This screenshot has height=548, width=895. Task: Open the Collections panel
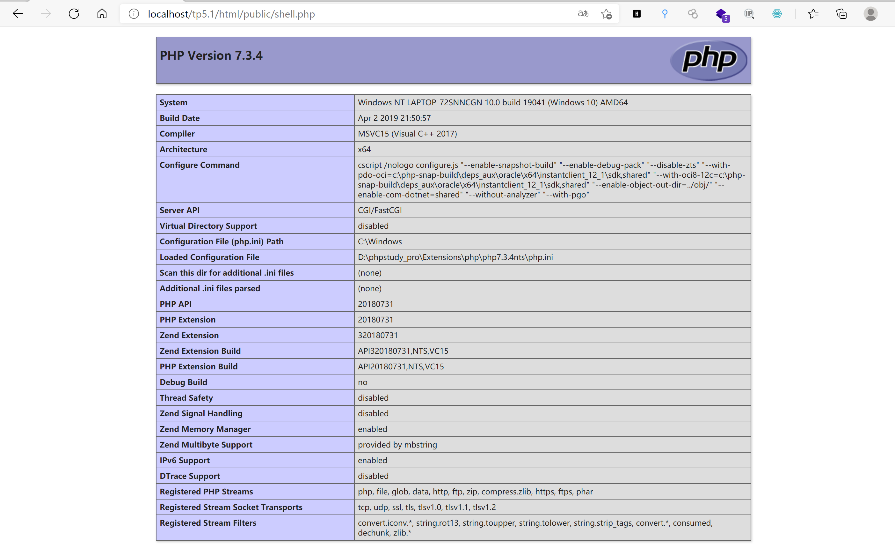pos(841,14)
